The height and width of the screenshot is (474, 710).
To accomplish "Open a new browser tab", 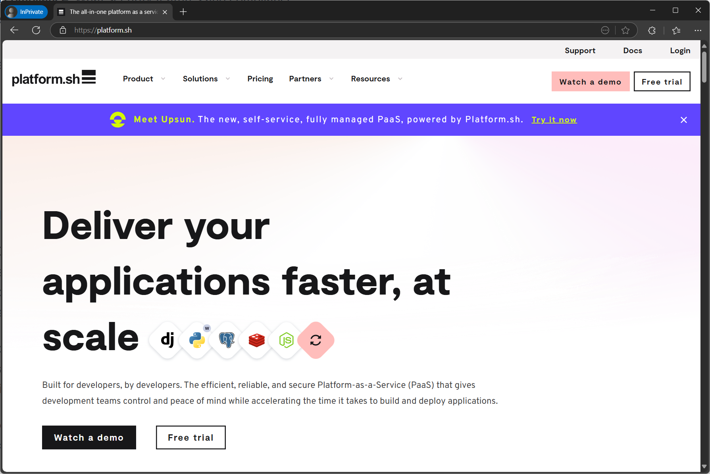I will pos(183,12).
